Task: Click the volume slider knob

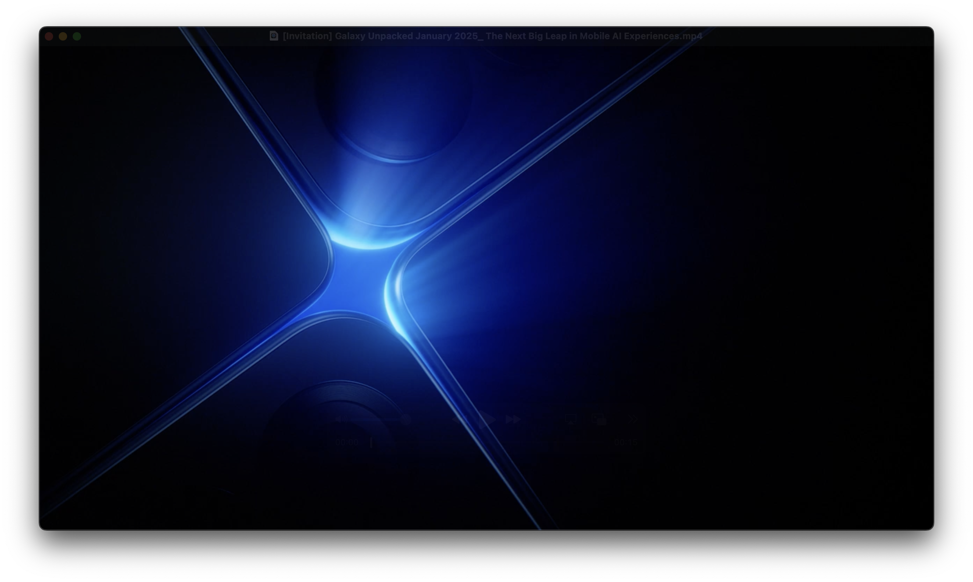Action: (x=406, y=419)
